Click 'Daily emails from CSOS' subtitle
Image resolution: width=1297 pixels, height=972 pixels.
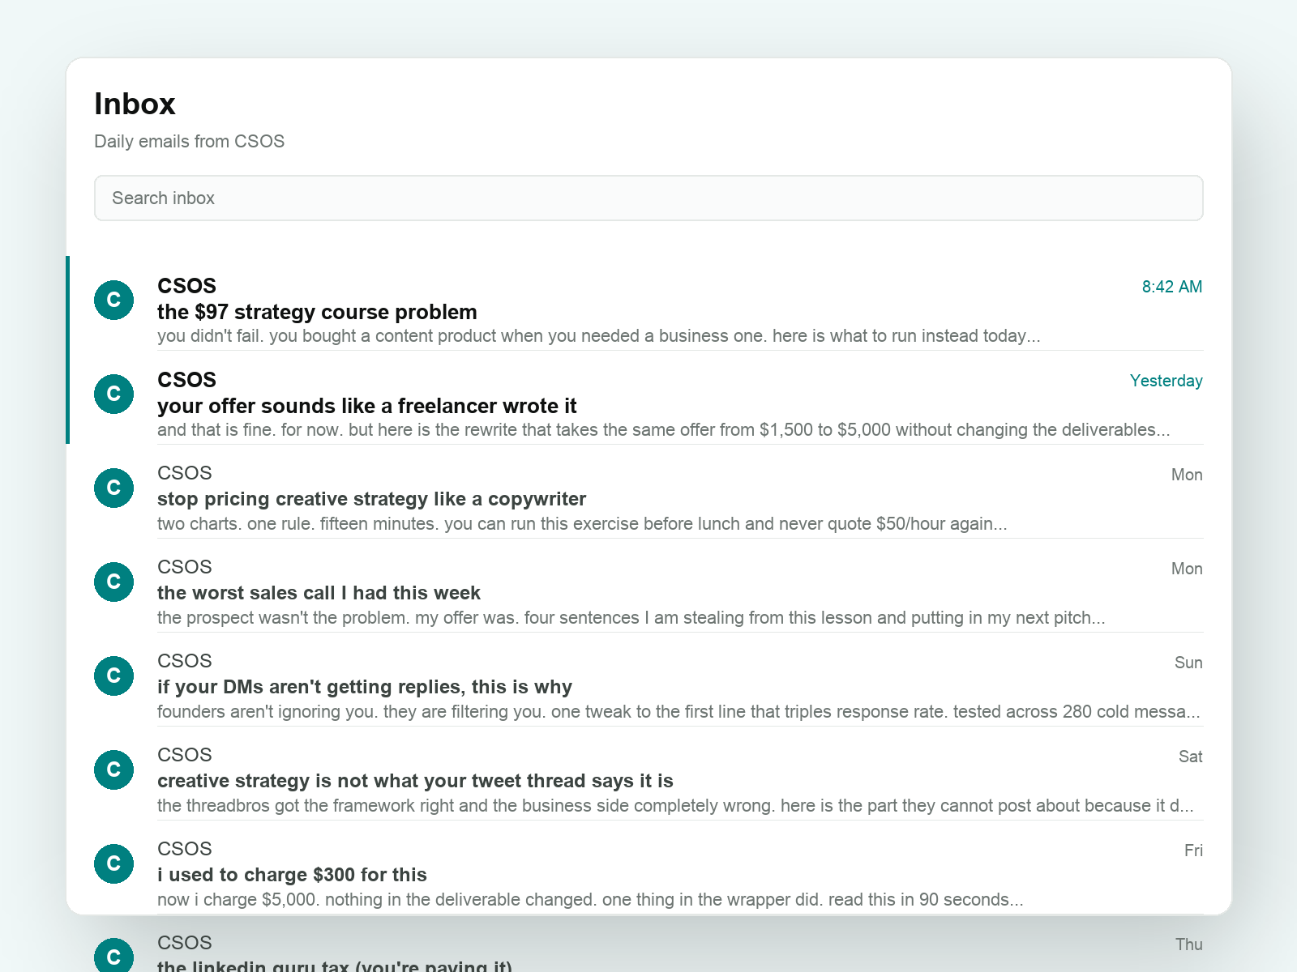coord(190,141)
